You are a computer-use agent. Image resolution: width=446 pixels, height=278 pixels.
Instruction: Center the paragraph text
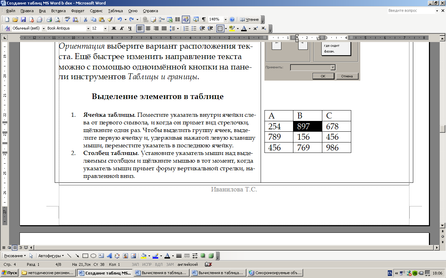148,28
